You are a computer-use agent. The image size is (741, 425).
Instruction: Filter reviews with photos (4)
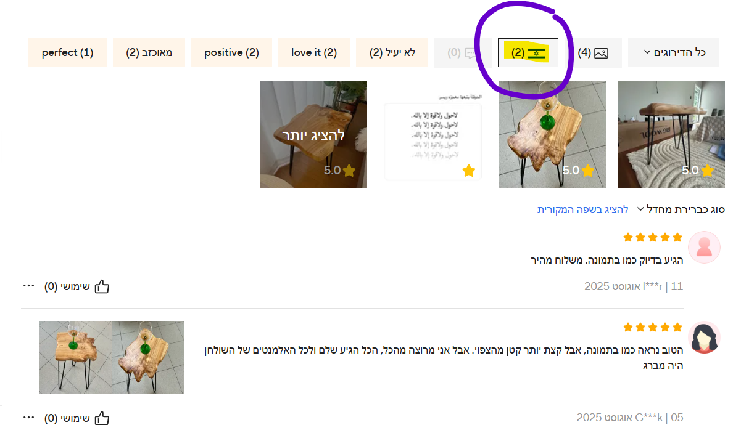[x=593, y=53]
